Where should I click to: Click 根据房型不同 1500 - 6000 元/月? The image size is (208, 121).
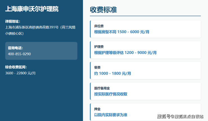122,32
